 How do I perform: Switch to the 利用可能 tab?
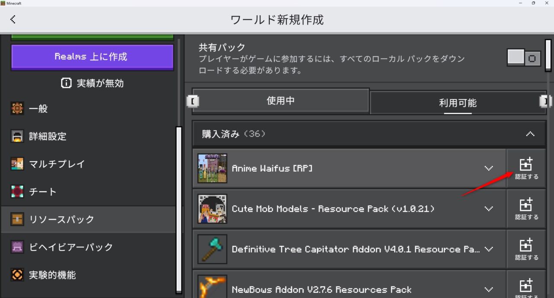(x=457, y=103)
